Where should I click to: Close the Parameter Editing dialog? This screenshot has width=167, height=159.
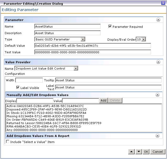click(163, 3)
